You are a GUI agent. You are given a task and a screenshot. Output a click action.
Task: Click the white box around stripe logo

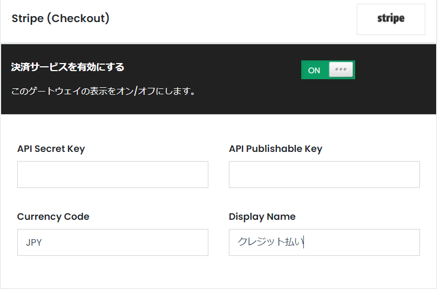(391, 19)
